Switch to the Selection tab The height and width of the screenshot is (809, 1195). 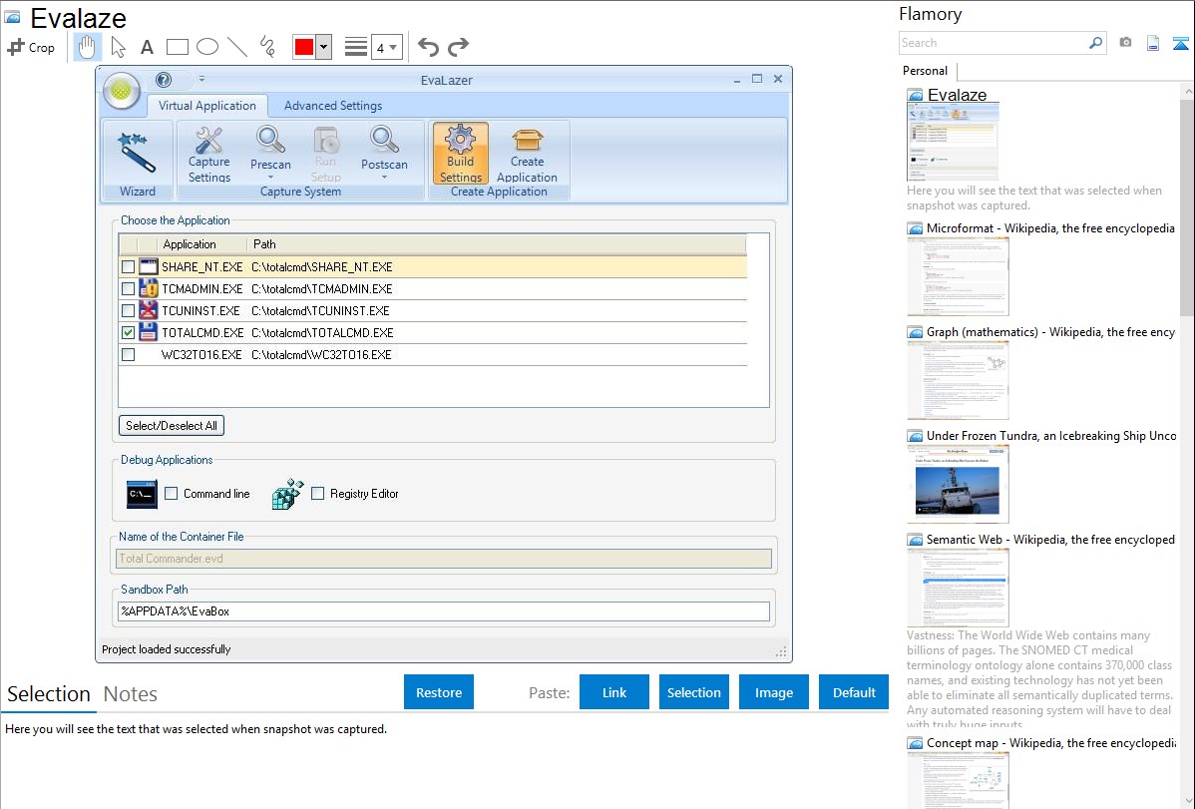point(49,694)
